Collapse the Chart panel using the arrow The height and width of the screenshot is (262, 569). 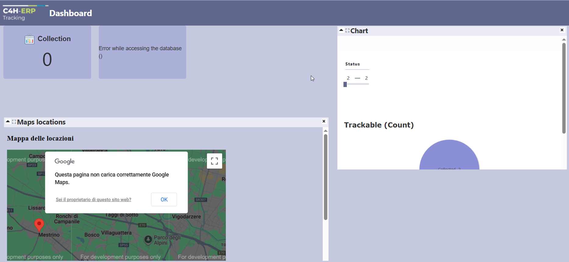pyautogui.click(x=341, y=30)
